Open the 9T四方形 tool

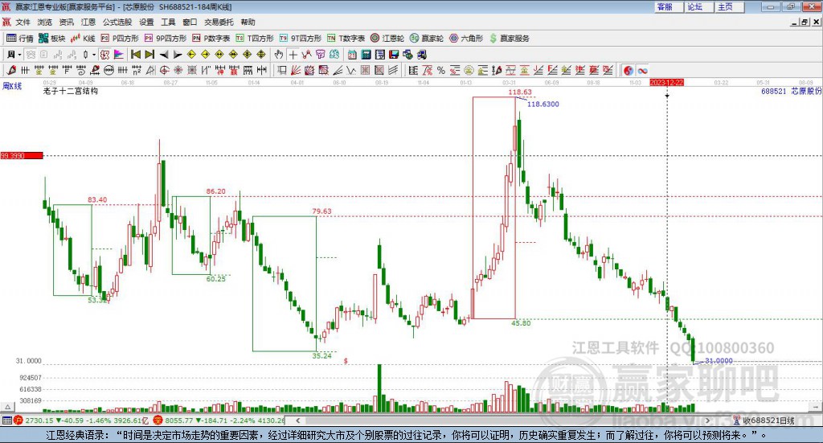point(301,39)
